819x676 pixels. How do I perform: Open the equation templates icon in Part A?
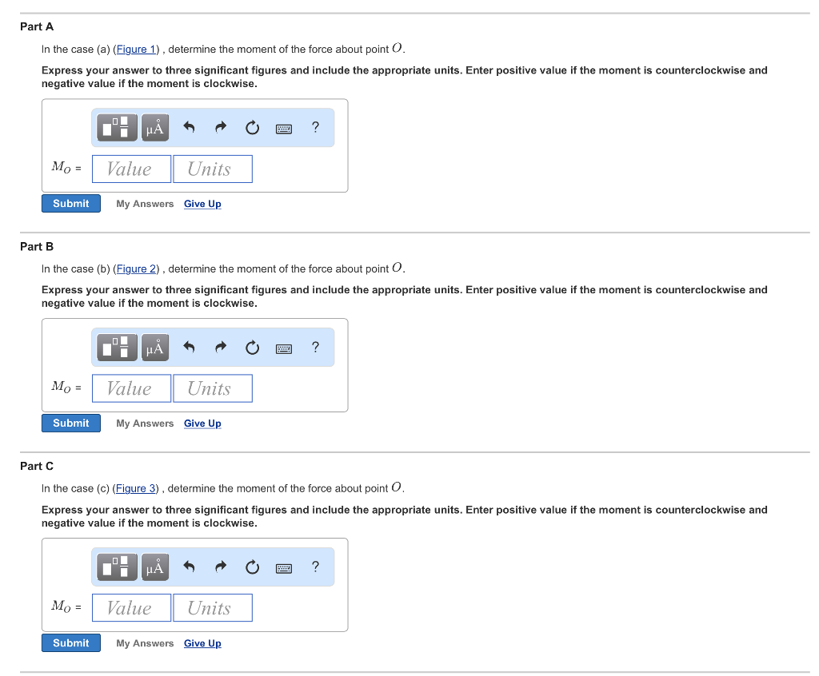[116, 127]
